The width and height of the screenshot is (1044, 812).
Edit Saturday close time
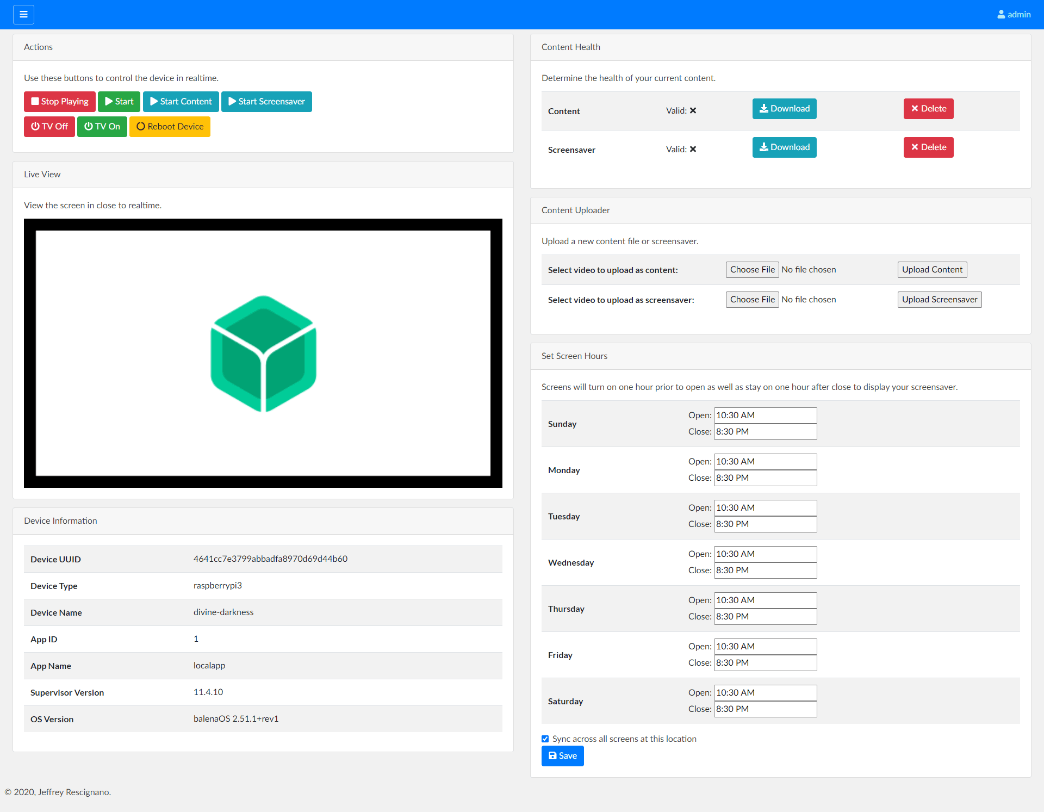point(766,709)
